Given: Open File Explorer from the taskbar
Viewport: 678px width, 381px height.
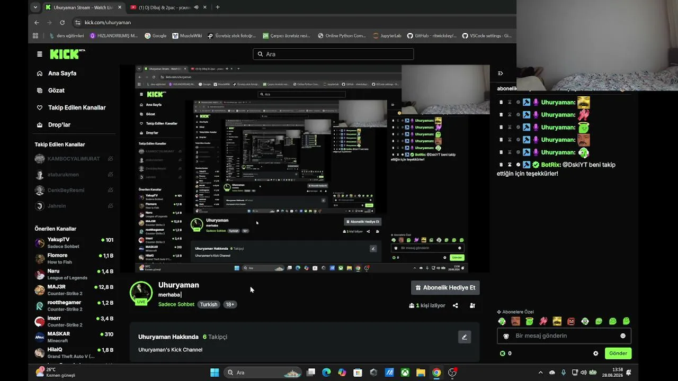Looking at the screenshot, I should click(x=421, y=373).
